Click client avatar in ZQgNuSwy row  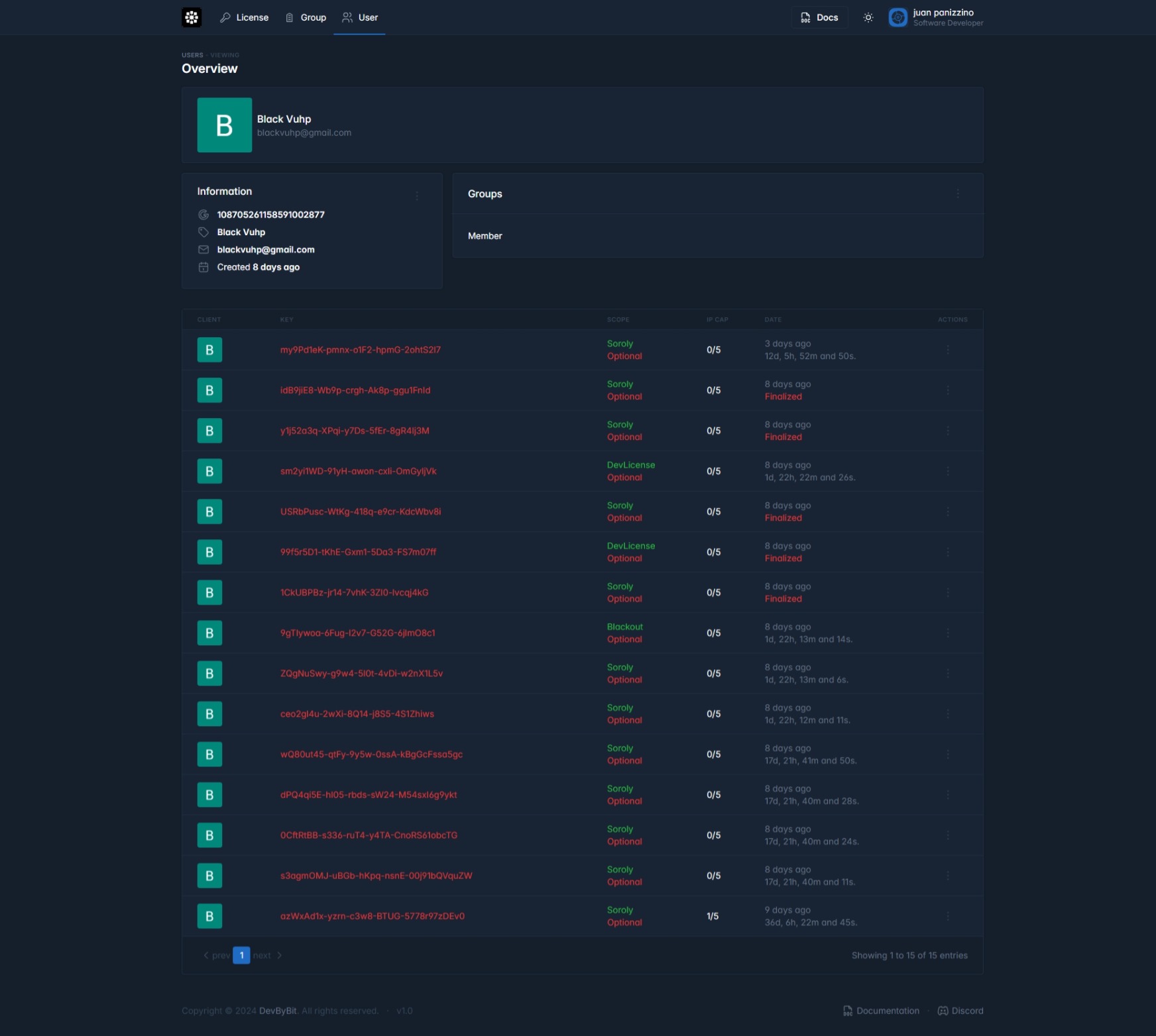coord(209,673)
